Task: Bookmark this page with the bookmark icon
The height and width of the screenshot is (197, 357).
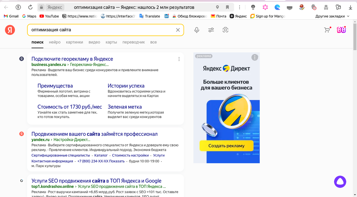Action: pos(227,7)
